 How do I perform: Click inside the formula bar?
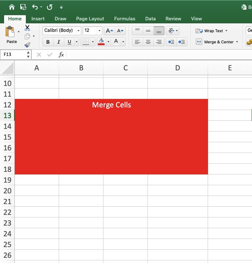160,55
